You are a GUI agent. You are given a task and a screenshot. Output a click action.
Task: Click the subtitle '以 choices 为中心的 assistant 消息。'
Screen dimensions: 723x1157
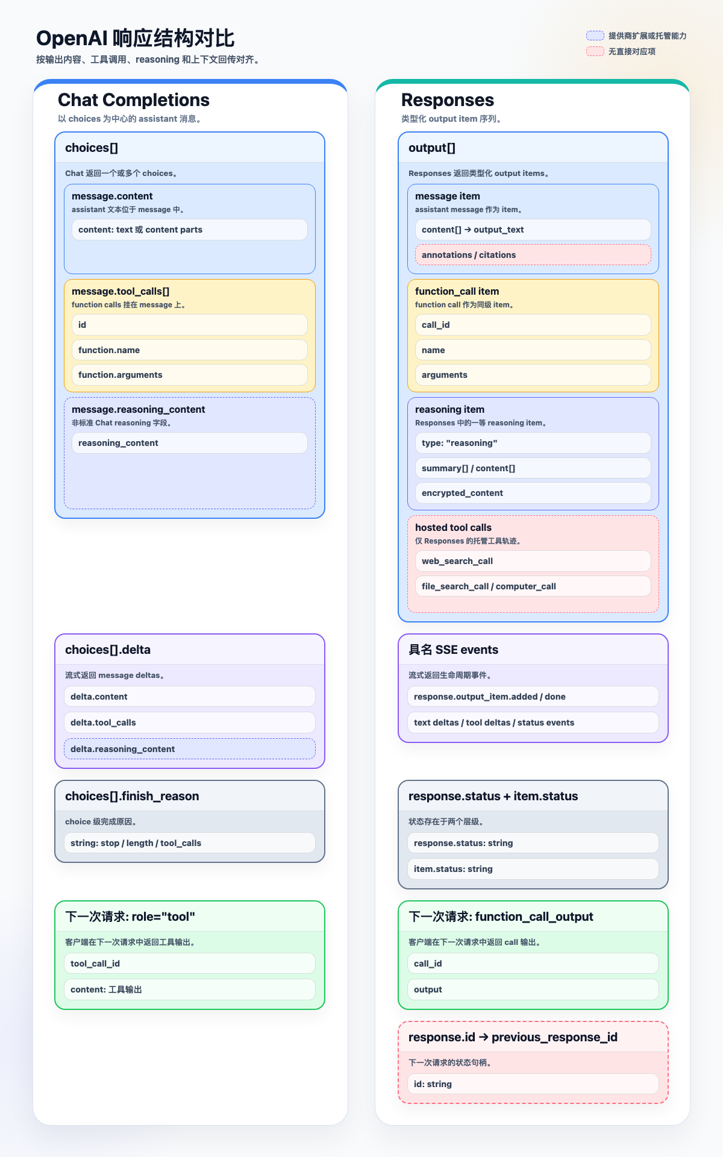131,119
